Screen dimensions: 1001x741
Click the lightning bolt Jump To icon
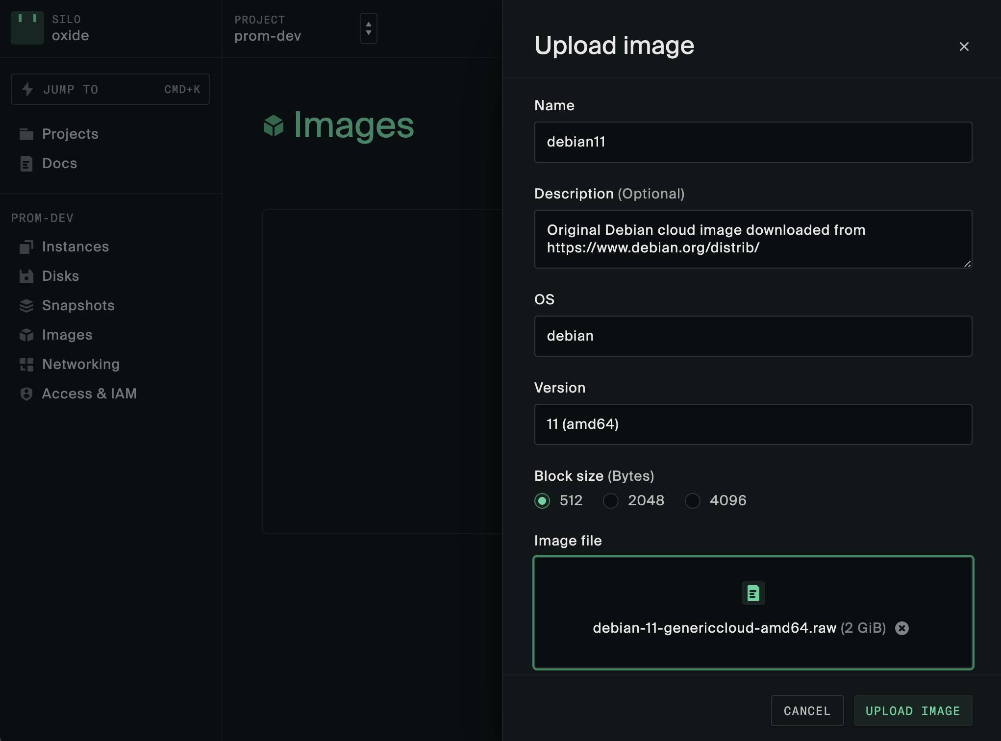click(27, 89)
